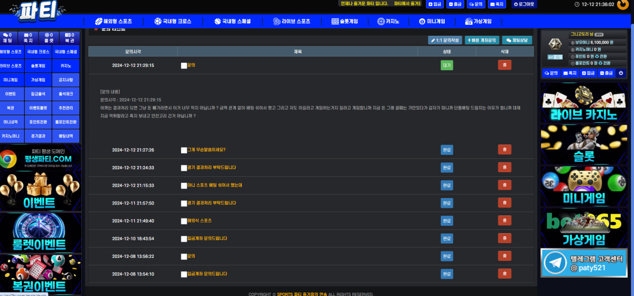Expand the 2024-12-10 '입금계좌 문의드립니다' inquiry
634x296 pixels.
207,239
